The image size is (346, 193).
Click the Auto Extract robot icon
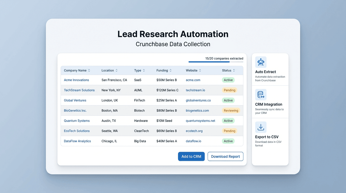(261, 62)
